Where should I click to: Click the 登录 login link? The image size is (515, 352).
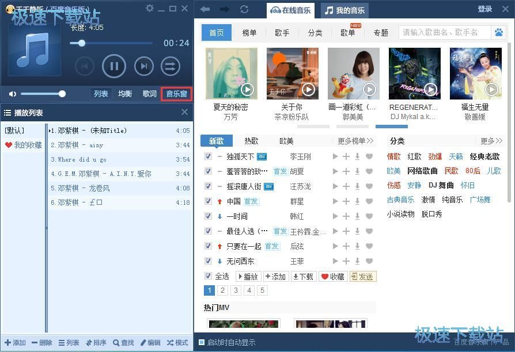[485, 9]
